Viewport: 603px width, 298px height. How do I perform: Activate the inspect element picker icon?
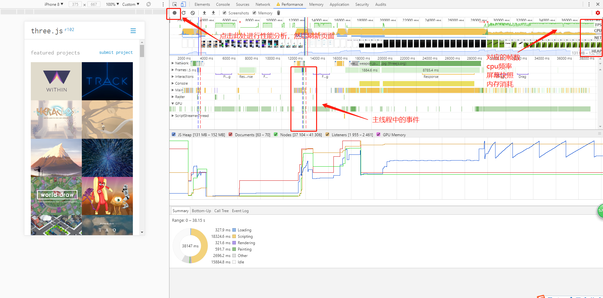click(175, 4)
